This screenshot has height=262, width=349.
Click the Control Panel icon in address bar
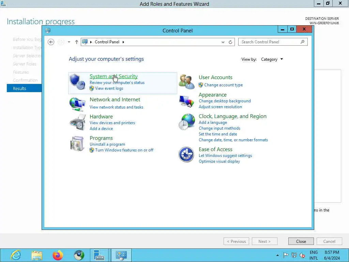coord(85,42)
